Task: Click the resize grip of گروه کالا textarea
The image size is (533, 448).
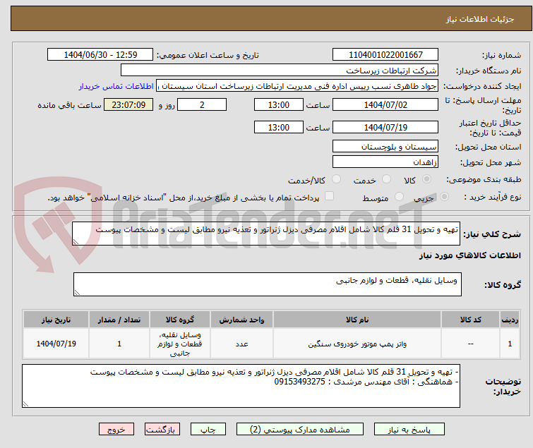Action: [77, 293]
